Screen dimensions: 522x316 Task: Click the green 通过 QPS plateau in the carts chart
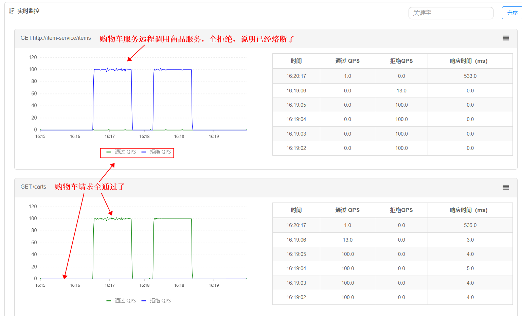click(112, 219)
